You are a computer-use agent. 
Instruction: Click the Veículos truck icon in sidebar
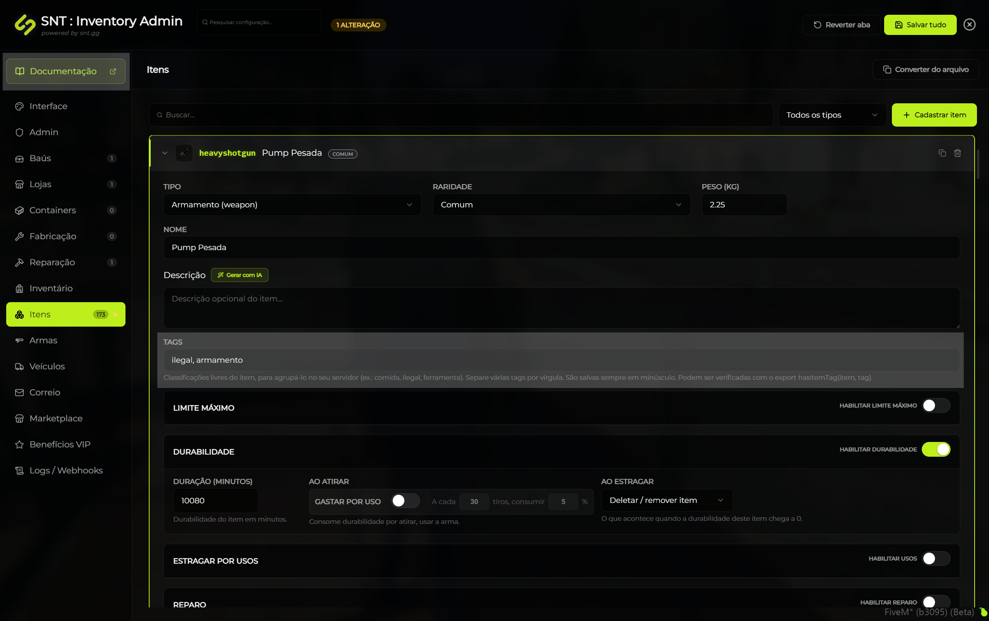tap(19, 366)
